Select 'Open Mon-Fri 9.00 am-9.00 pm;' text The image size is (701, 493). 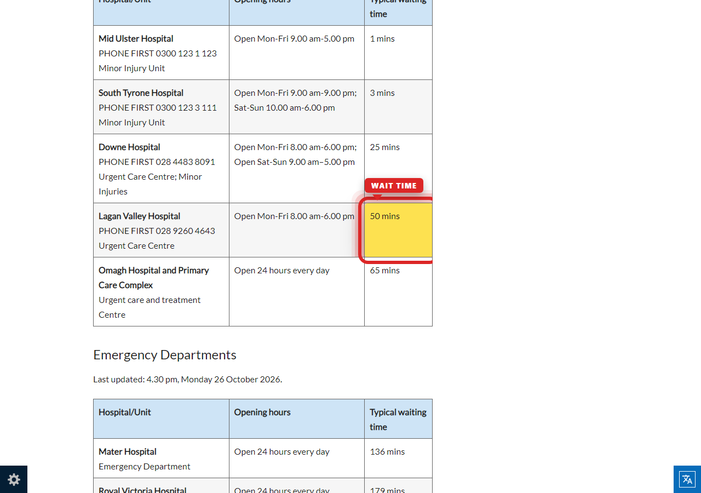[x=295, y=93]
